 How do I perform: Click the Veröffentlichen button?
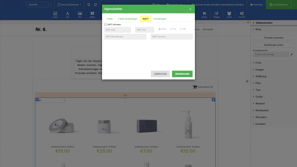click(x=278, y=5)
